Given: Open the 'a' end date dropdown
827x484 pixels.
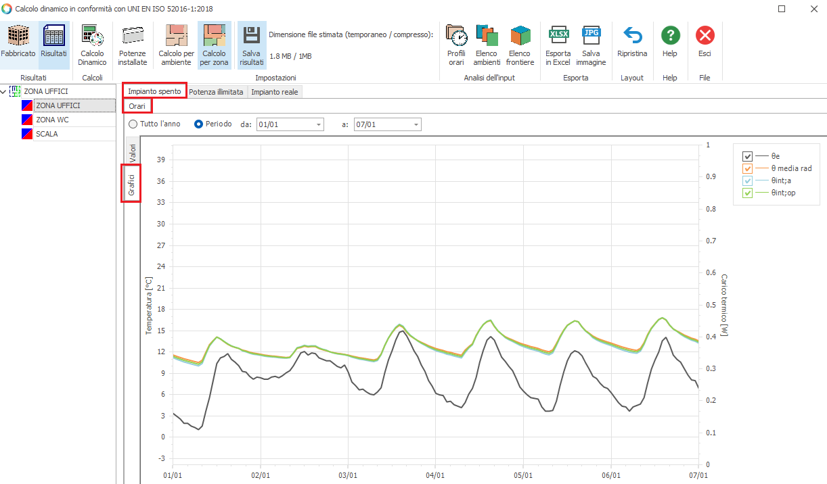Looking at the screenshot, I should pos(416,124).
